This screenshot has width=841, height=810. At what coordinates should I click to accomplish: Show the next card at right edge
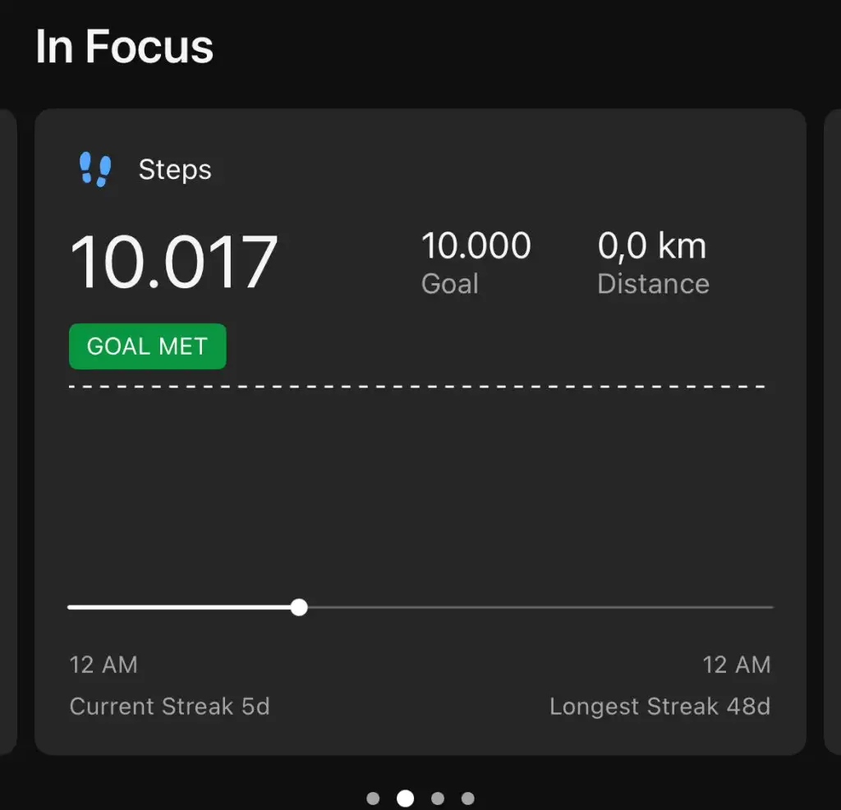(x=833, y=431)
